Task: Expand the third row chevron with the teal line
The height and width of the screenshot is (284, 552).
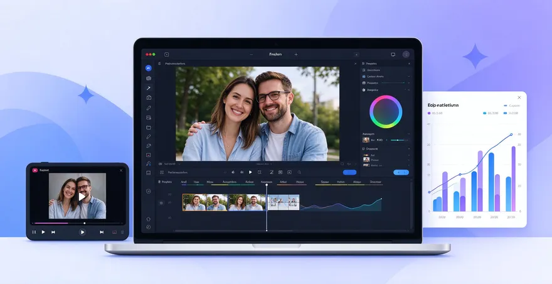Action: click(x=409, y=83)
